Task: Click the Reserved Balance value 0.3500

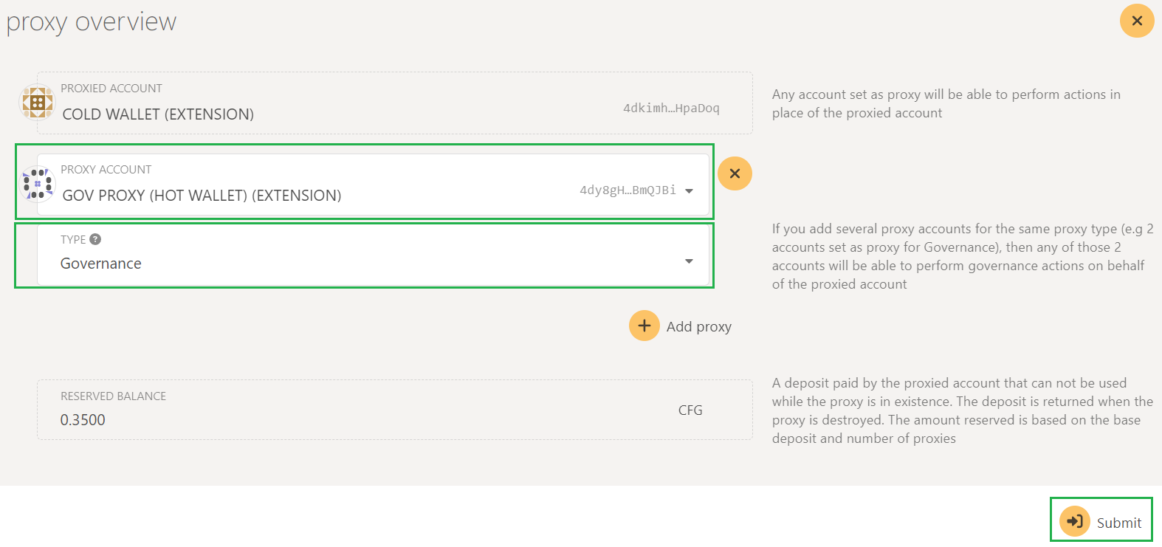Action: coord(83,420)
